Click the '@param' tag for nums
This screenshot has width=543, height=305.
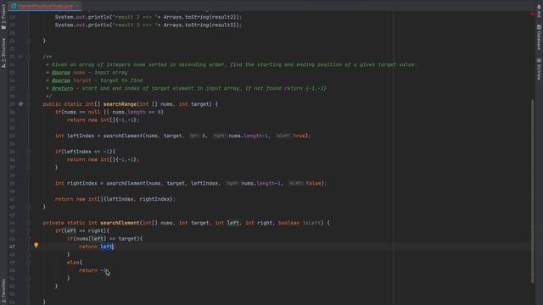[x=61, y=73]
